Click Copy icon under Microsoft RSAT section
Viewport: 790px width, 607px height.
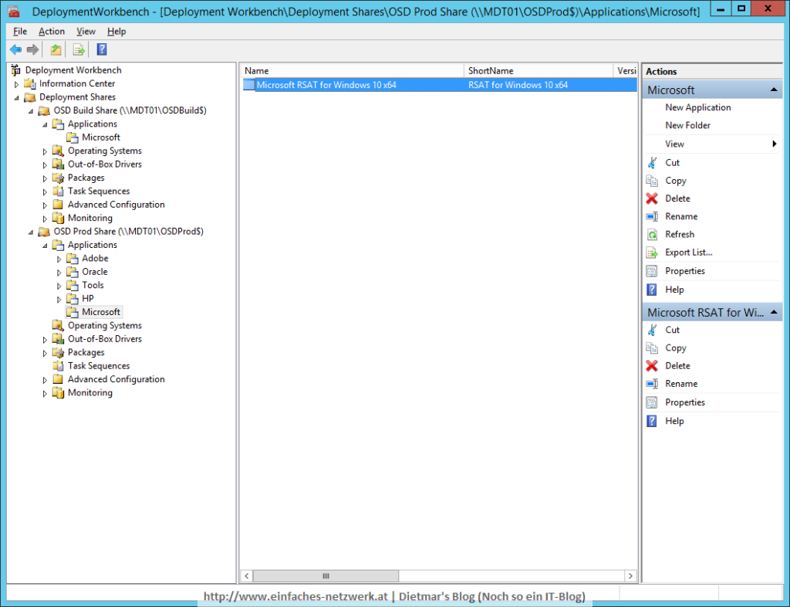[x=652, y=348]
